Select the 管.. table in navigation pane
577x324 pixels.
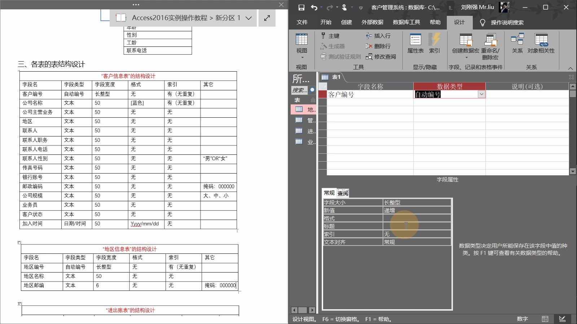tap(304, 120)
